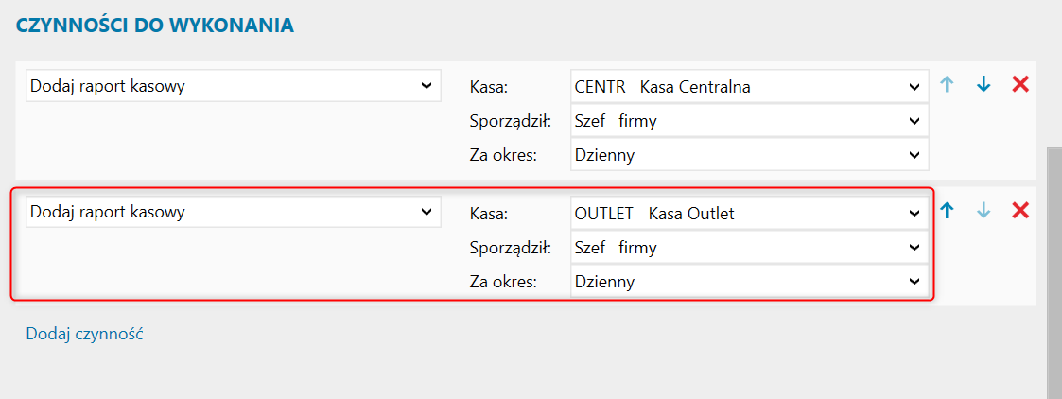Open Sporządził dropdown in the first action

pyautogui.click(x=749, y=121)
